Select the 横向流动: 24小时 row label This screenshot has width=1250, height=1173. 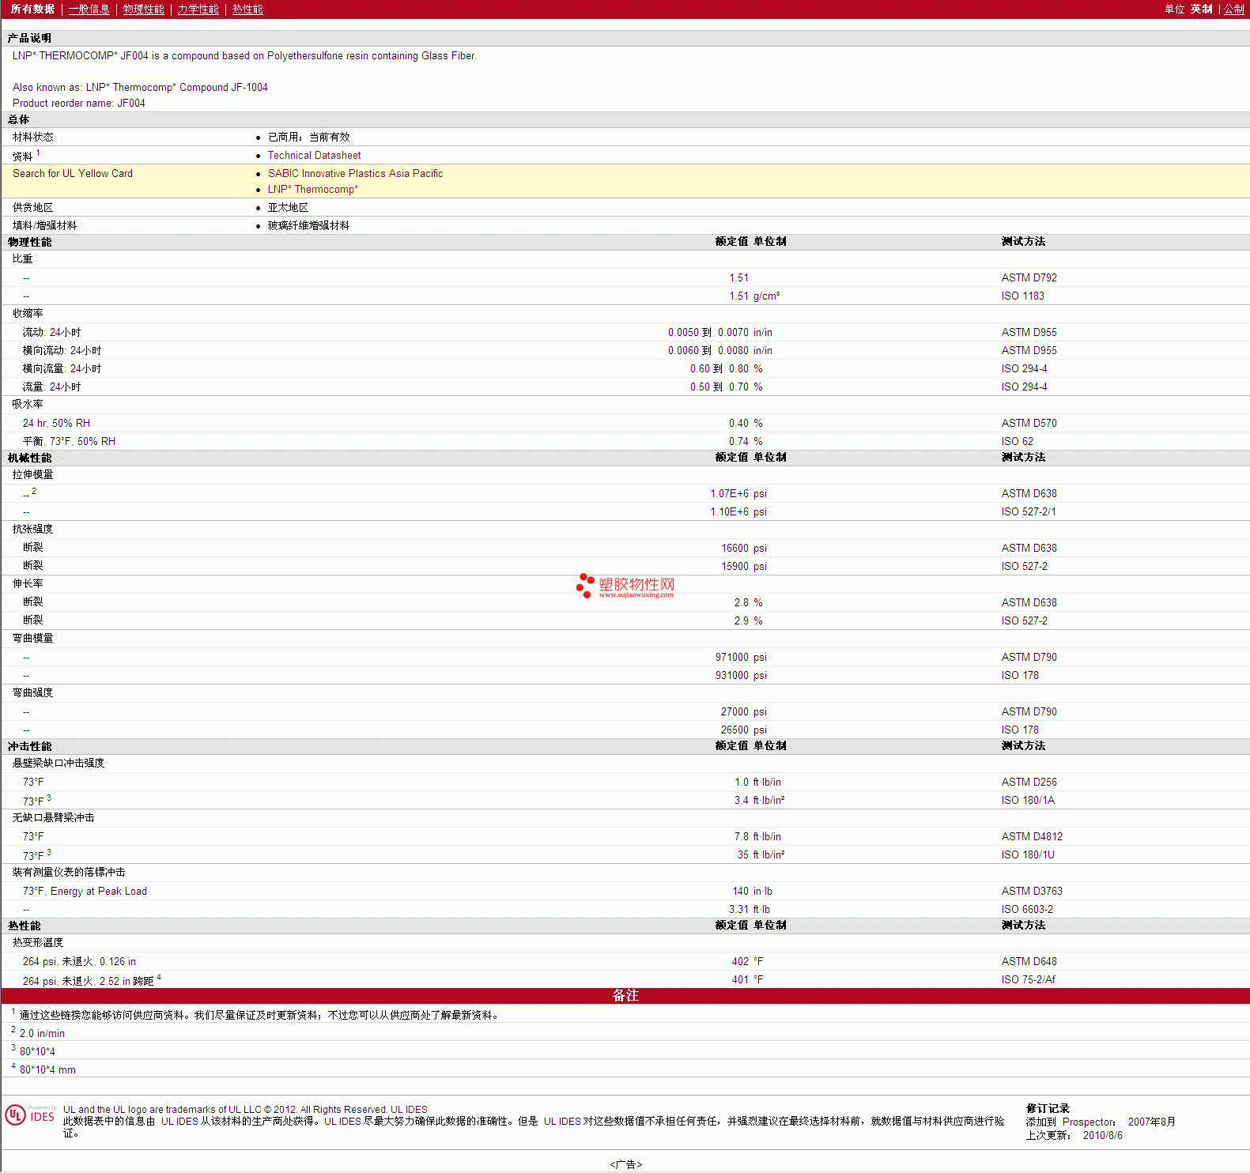click(x=62, y=351)
